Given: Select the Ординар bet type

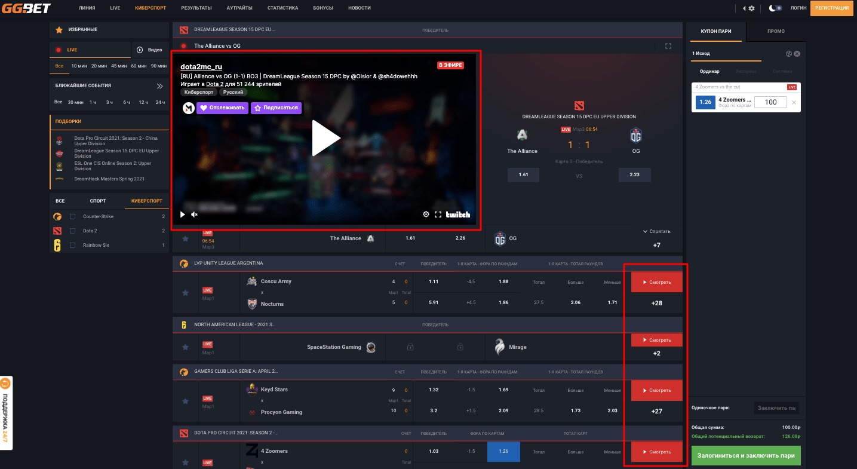Looking at the screenshot, I should pyautogui.click(x=709, y=72).
